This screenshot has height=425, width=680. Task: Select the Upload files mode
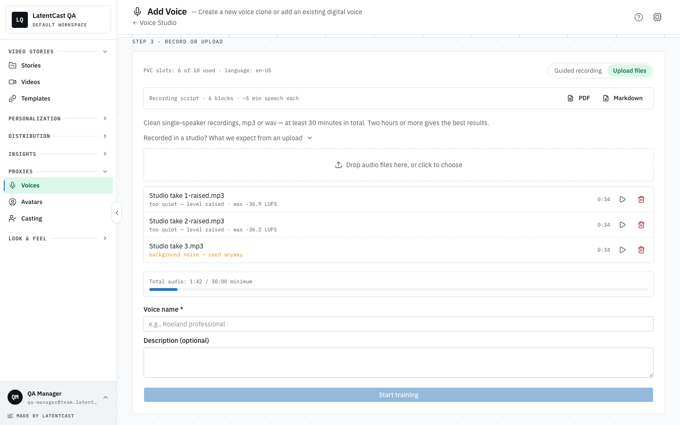[629, 71]
